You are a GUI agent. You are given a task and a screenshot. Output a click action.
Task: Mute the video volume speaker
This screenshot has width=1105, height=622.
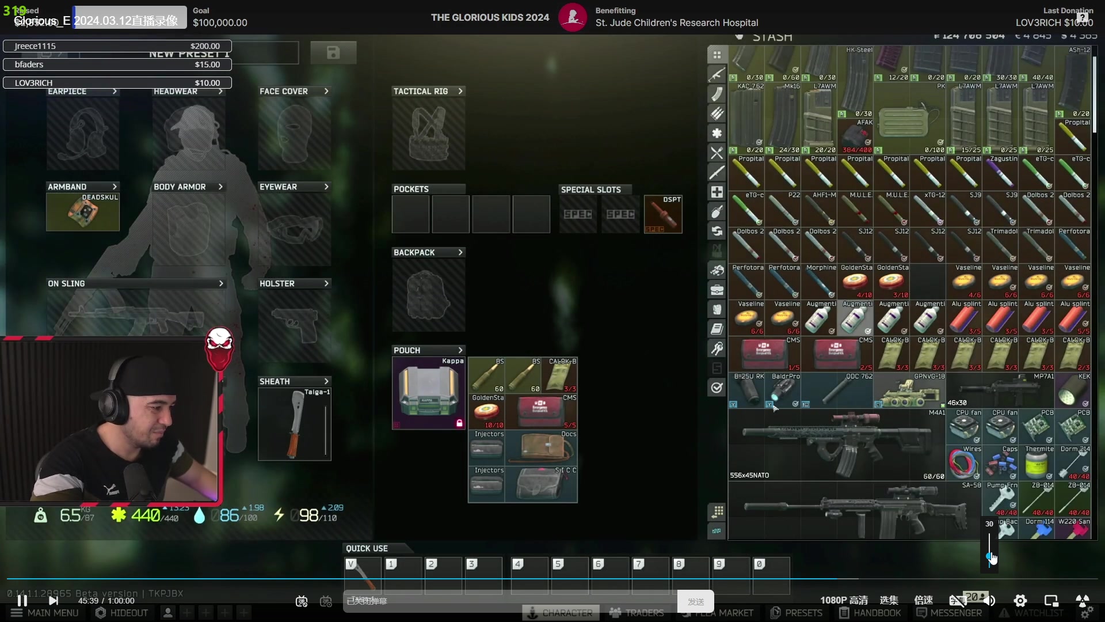tap(989, 601)
